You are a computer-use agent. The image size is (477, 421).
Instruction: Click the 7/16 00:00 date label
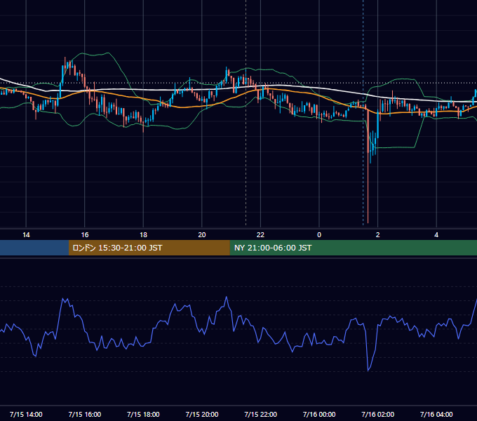click(x=319, y=414)
